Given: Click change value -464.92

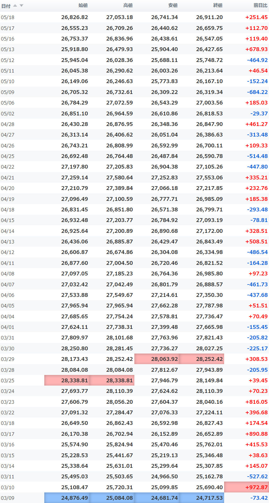Looking at the screenshot, I should [x=257, y=60].
